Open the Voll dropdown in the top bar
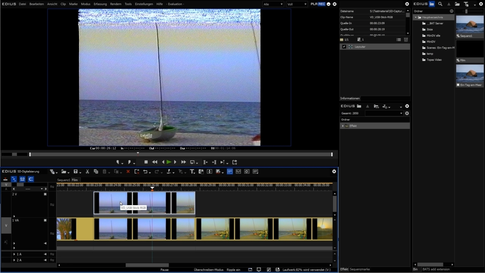 tap(297, 4)
